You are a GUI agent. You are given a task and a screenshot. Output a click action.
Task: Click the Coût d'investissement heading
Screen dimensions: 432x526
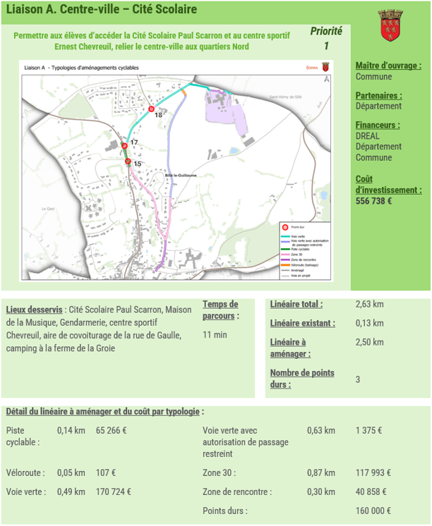pyautogui.click(x=388, y=184)
